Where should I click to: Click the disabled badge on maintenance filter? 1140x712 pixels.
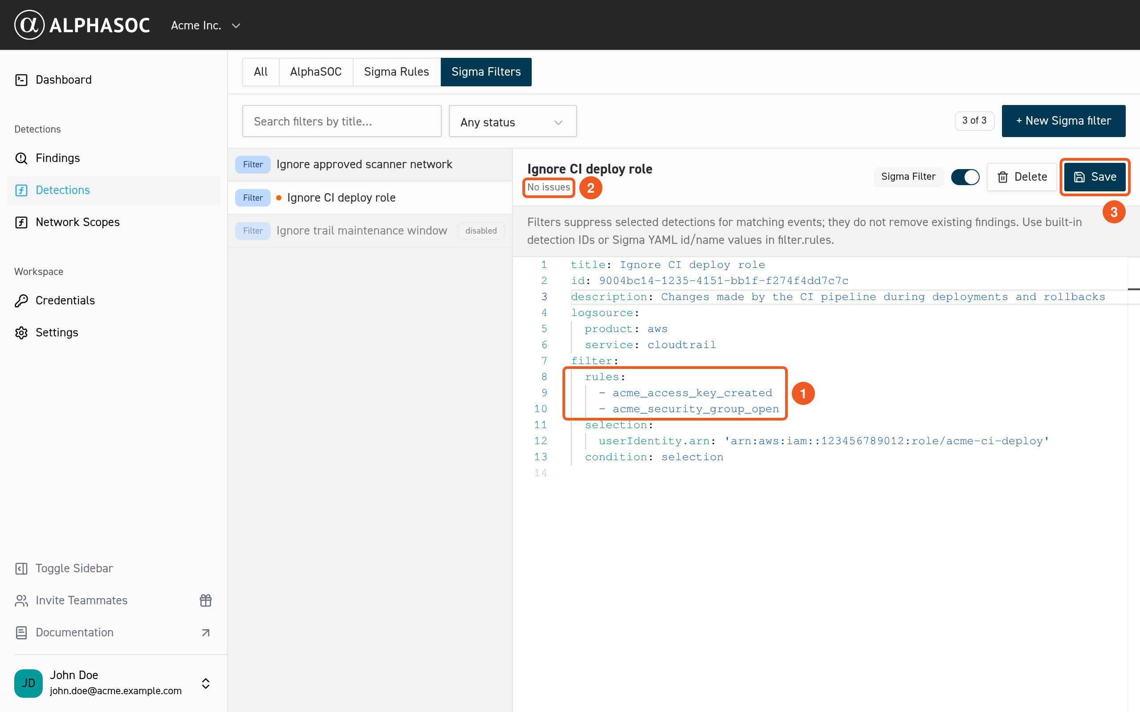[x=480, y=231]
